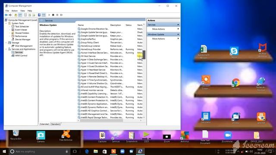Open the Help menu
Screen dimensions: 276x155
(30, 11)
